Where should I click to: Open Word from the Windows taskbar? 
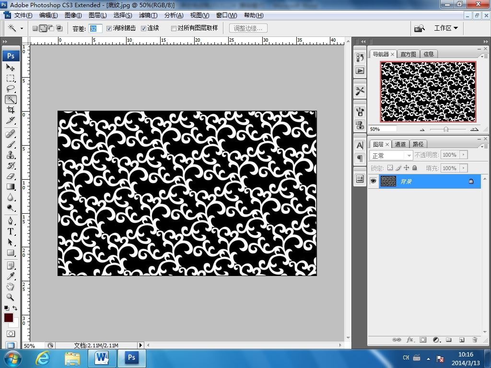click(x=102, y=357)
